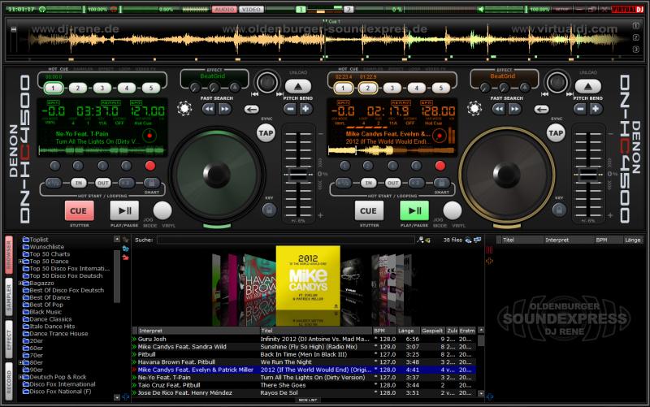This screenshot has height=407, width=650.
Task: Trigger hot cue 2 on the right deck
Action: pyautogui.click(x=368, y=88)
